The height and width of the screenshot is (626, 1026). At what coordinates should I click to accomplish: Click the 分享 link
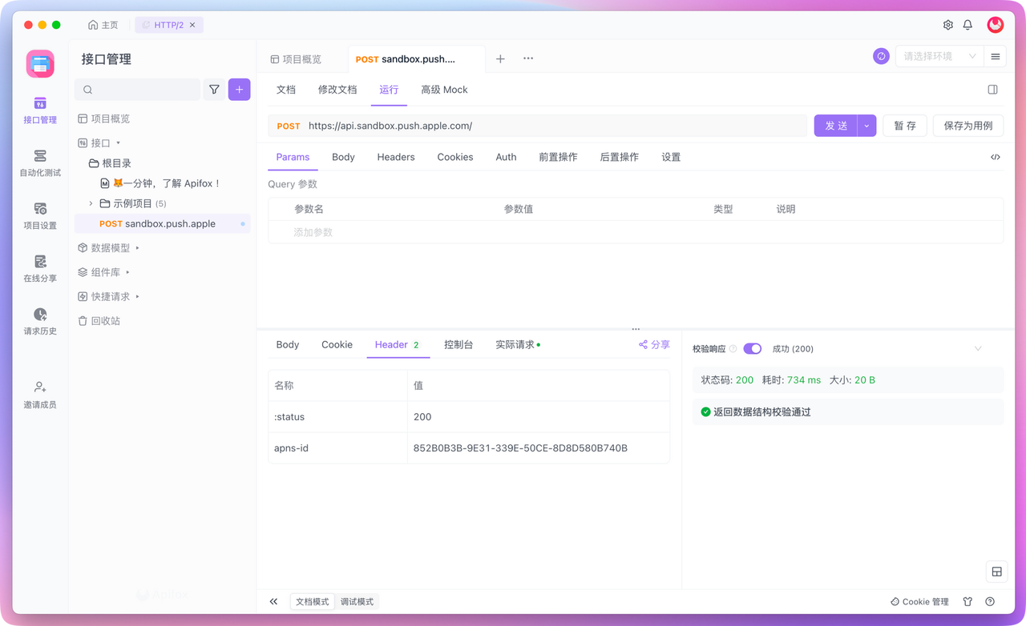tap(654, 344)
